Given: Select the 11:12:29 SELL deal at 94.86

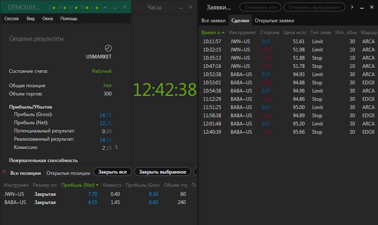Looking at the screenshot, I should [x=289, y=99].
